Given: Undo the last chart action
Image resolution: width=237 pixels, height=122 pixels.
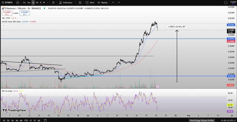Looking at the screenshot, I should tap(113, 2).
